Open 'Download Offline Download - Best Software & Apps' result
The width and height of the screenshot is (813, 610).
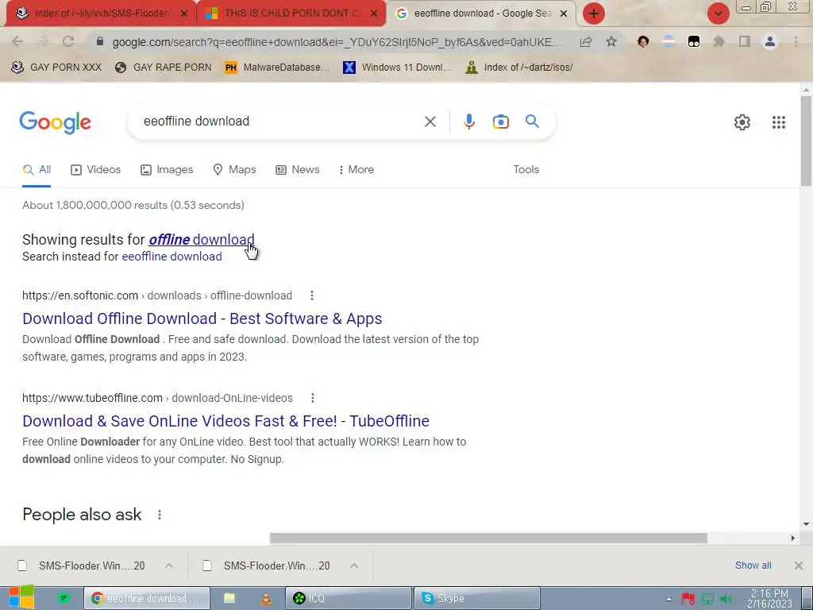click(202, 319)
